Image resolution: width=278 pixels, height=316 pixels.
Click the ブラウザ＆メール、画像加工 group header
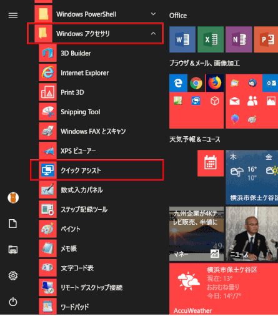tap(204, 63)
